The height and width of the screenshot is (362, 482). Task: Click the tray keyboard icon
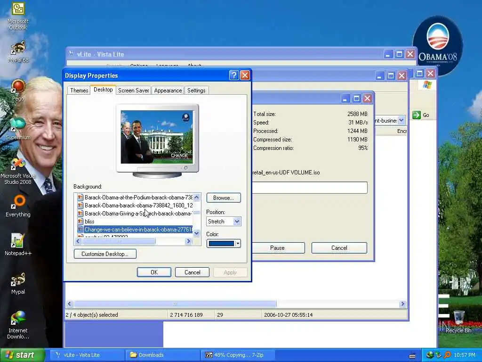coord(412,355)
